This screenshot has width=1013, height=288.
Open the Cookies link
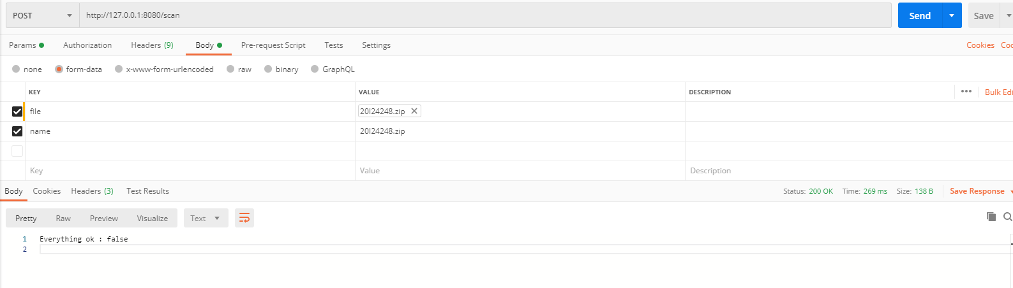[x=980, y=45]
